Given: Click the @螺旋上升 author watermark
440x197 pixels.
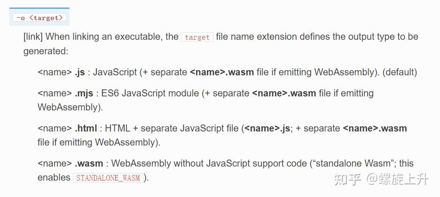Looking at the screenshot, I should (x=398, y=179).
